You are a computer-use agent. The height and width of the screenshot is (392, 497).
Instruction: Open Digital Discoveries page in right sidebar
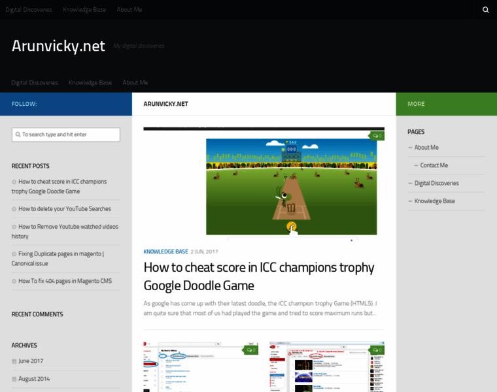(436, 183)
